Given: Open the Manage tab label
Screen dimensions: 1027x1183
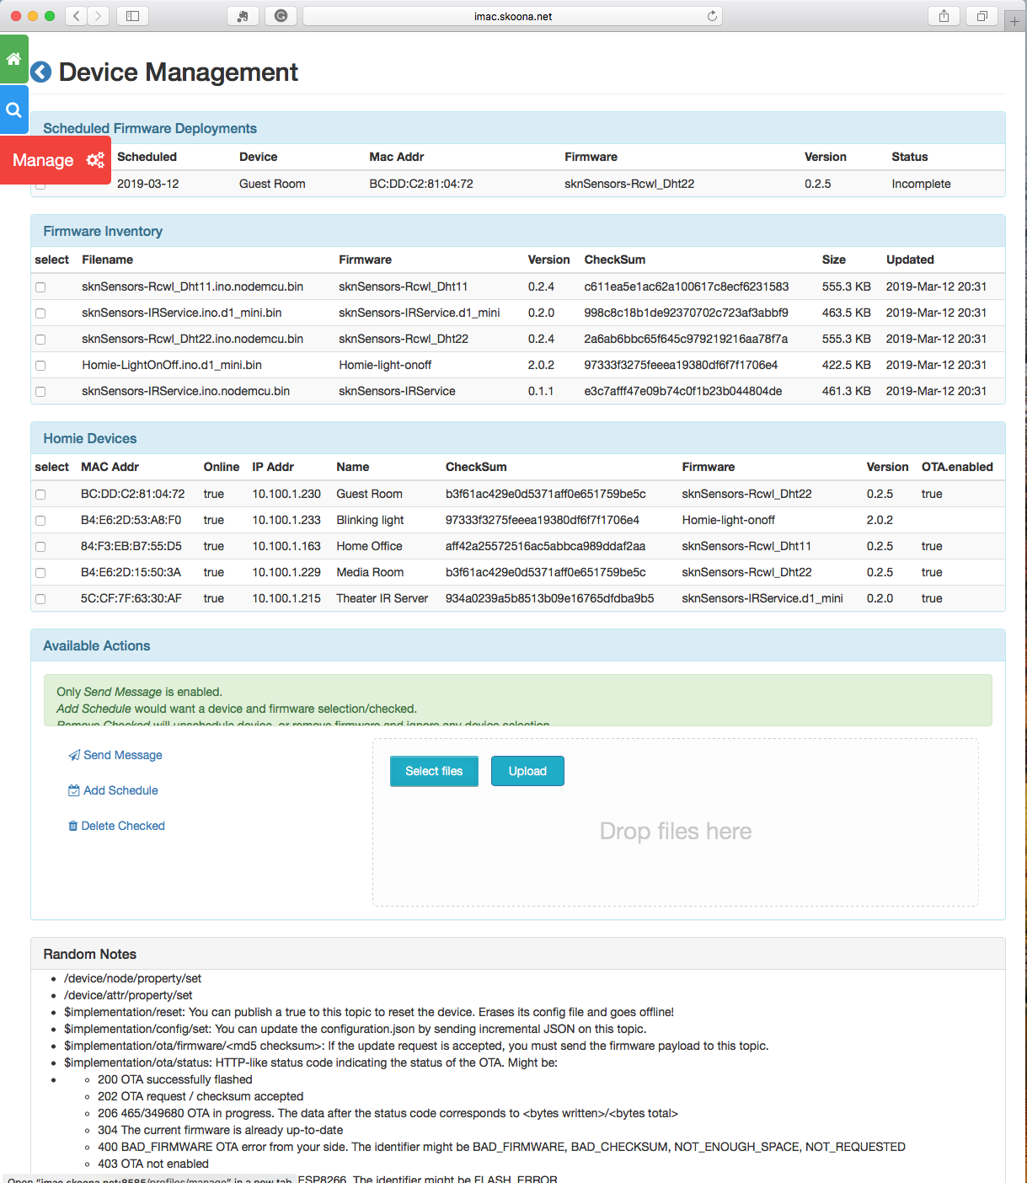Looking at the screenshot, I should [43, 160].
